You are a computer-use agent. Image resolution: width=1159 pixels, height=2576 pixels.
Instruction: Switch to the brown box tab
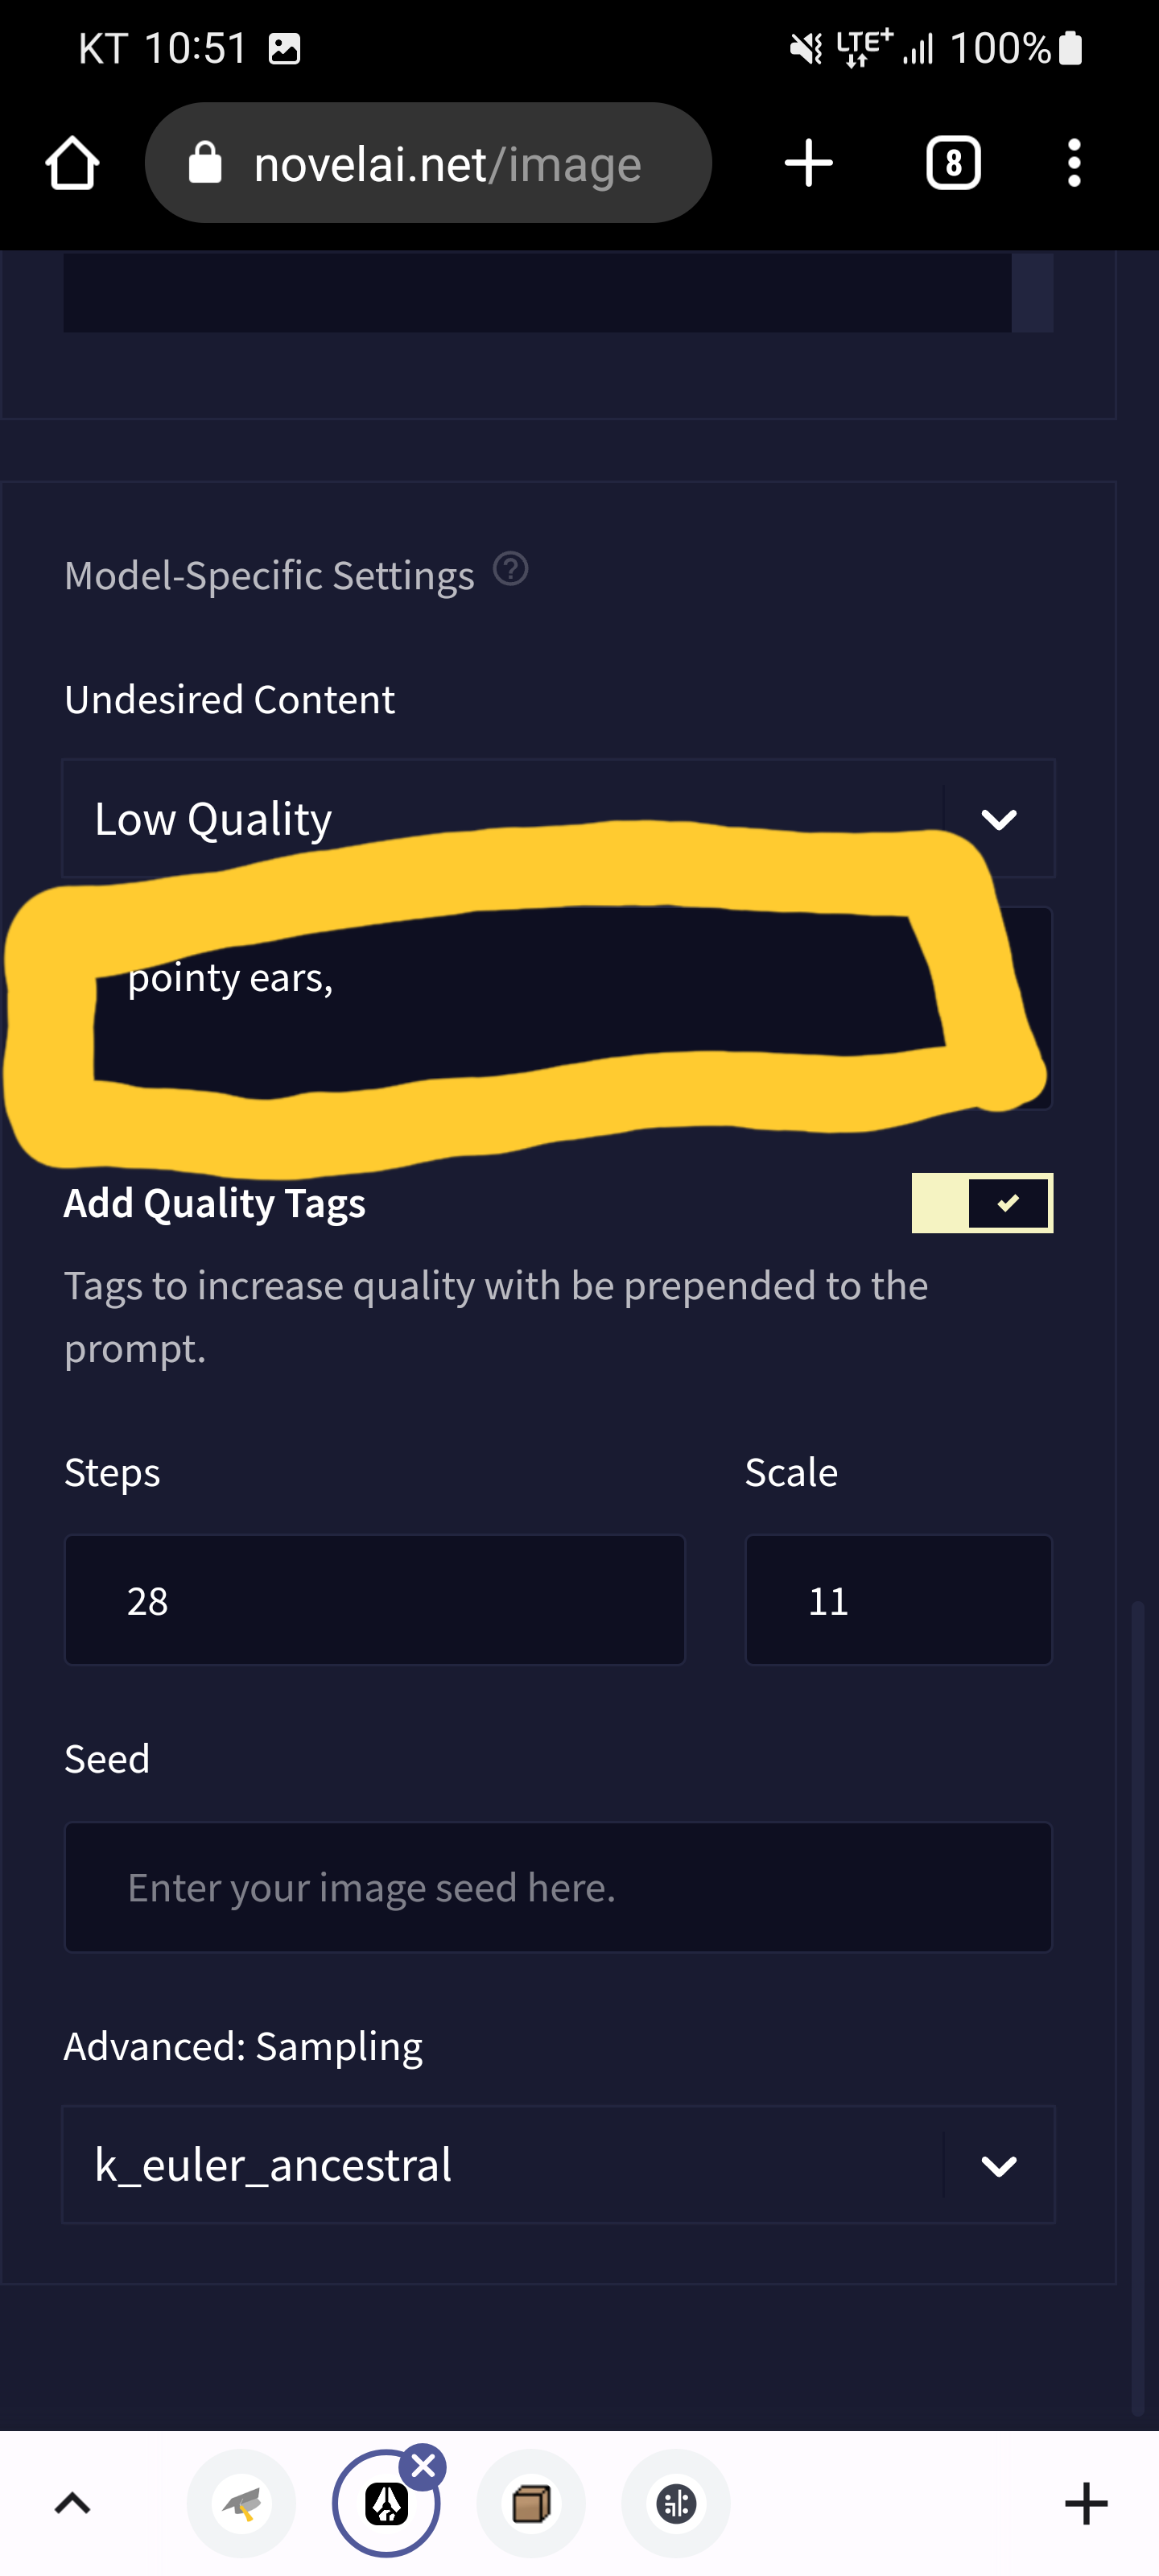(x=531, y=2503)
